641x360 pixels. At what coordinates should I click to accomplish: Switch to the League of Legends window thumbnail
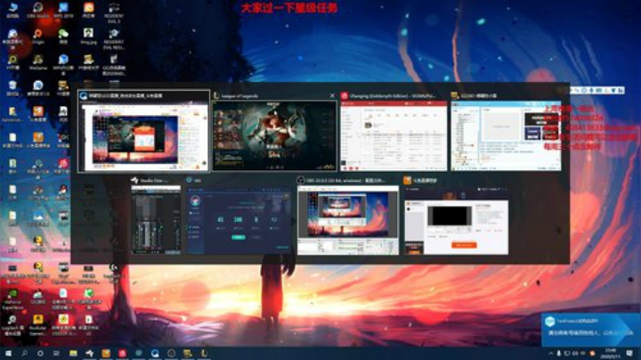coord(274,135)
